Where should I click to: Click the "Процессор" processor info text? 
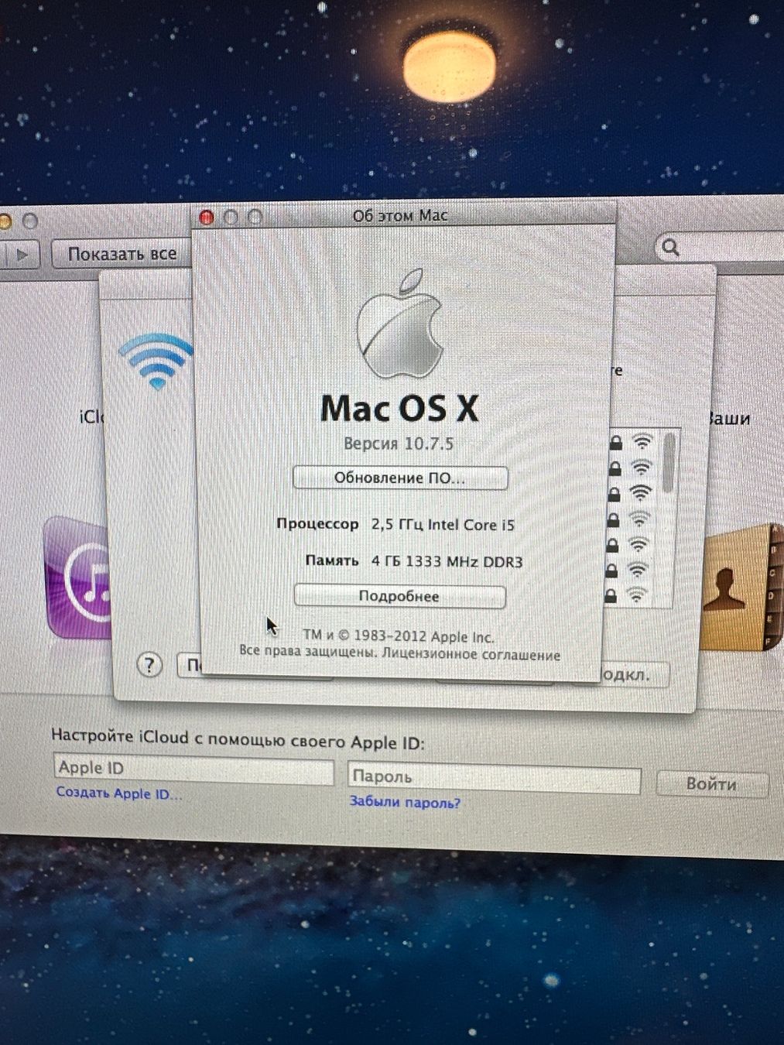point(395,524)
